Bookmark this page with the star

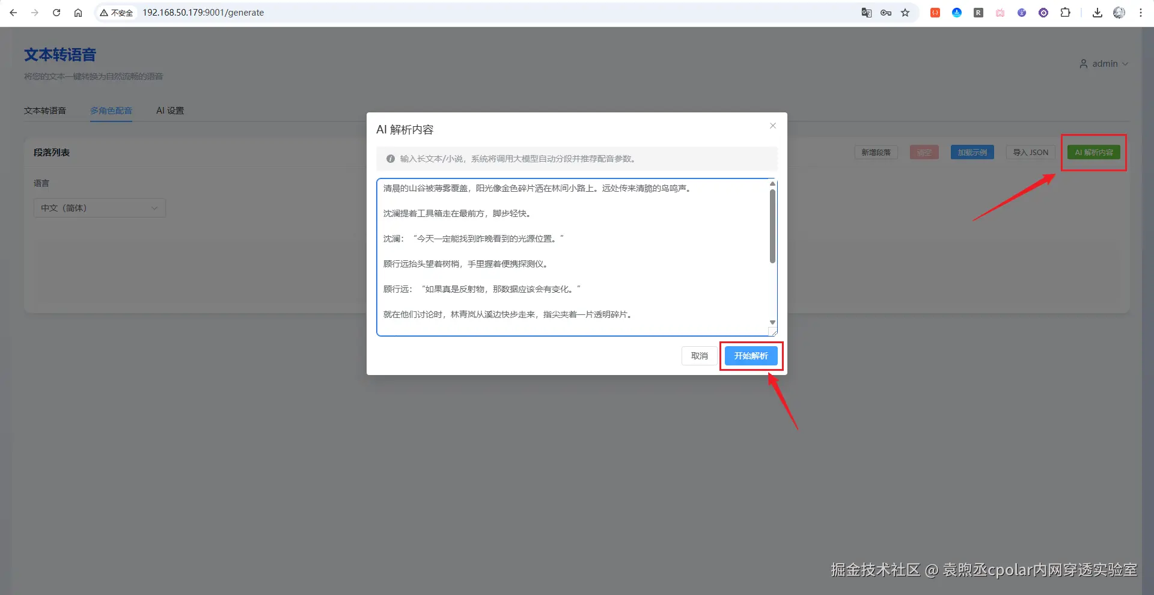click(x=905, y=13)
